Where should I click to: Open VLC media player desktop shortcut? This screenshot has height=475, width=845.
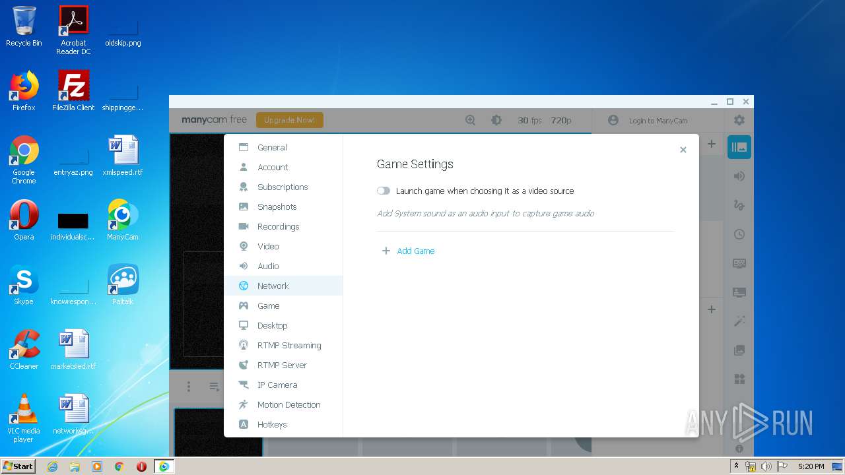coord(24,418)
